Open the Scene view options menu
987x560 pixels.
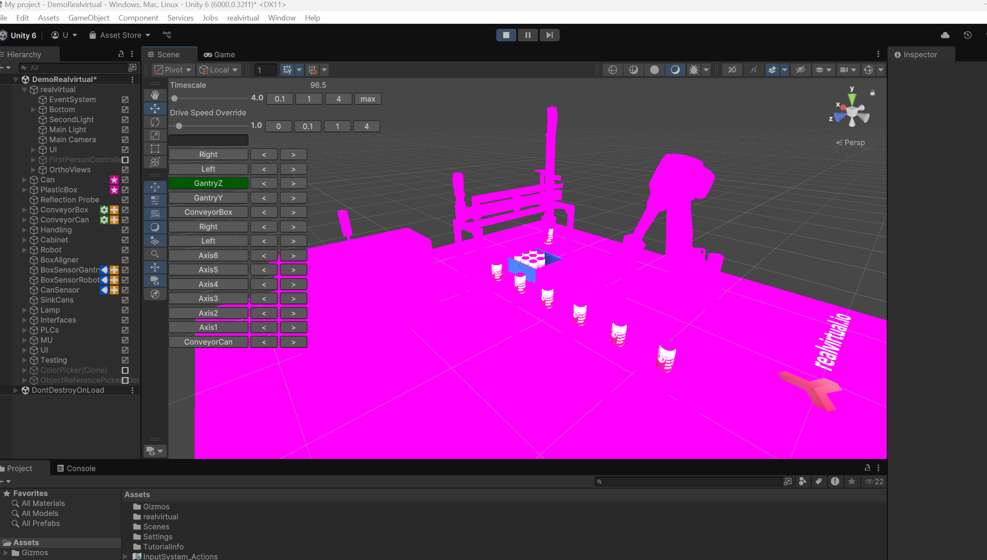click(x=878, y=54)
